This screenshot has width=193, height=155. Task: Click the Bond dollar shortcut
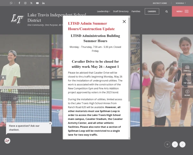187,93
